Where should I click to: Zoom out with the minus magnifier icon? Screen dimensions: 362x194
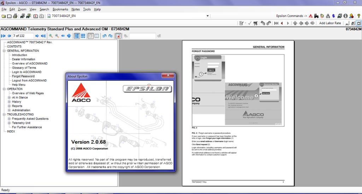pyautogui.click(x=57, y=36)
